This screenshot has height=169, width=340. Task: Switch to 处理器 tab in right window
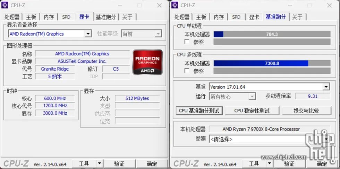click(x=182, y=17)
